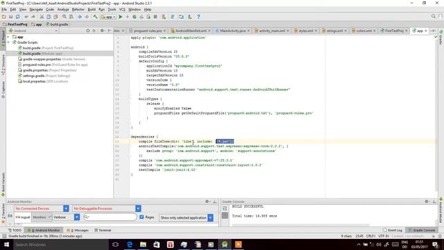Viewport: 444px width, 250px height.
Task: Click the Save All toolbar icon
Action: (11, 17)
